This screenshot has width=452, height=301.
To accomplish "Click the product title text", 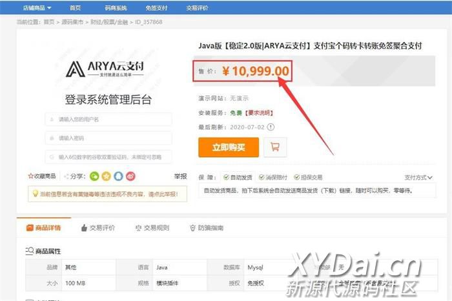I will point(310,46).
